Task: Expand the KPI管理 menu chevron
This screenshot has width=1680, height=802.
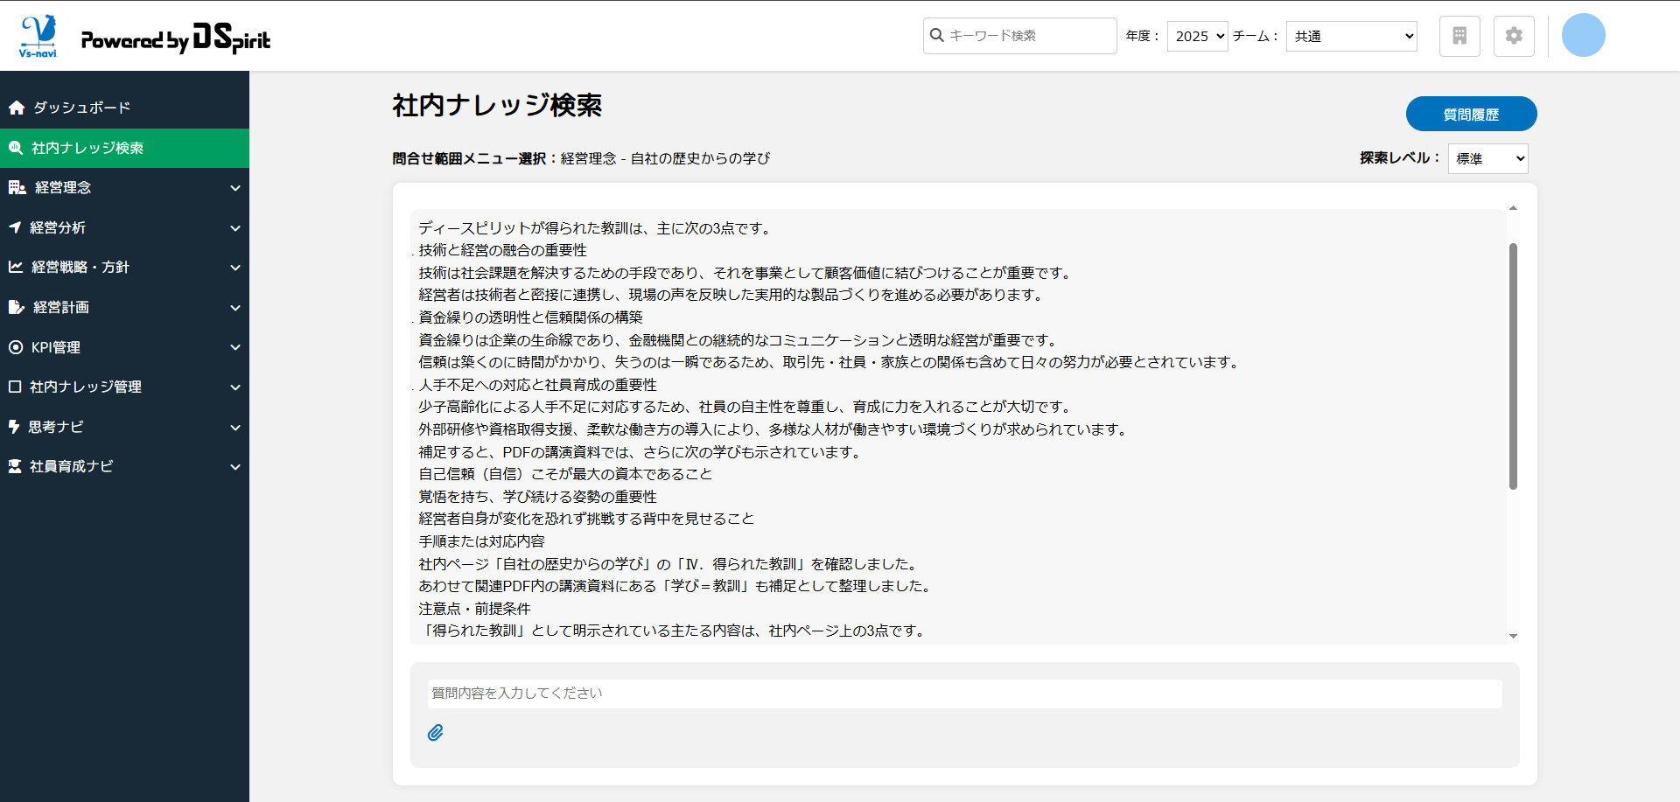Action: 235,347
